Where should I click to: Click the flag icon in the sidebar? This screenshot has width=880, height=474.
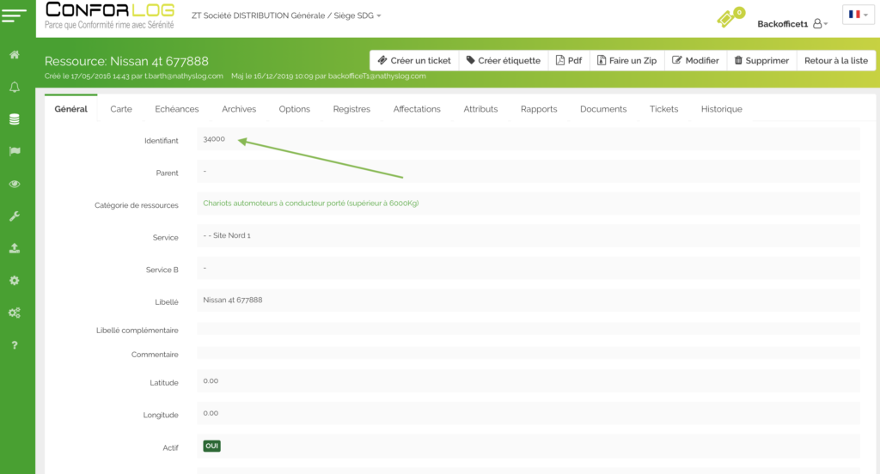point(15,151)
